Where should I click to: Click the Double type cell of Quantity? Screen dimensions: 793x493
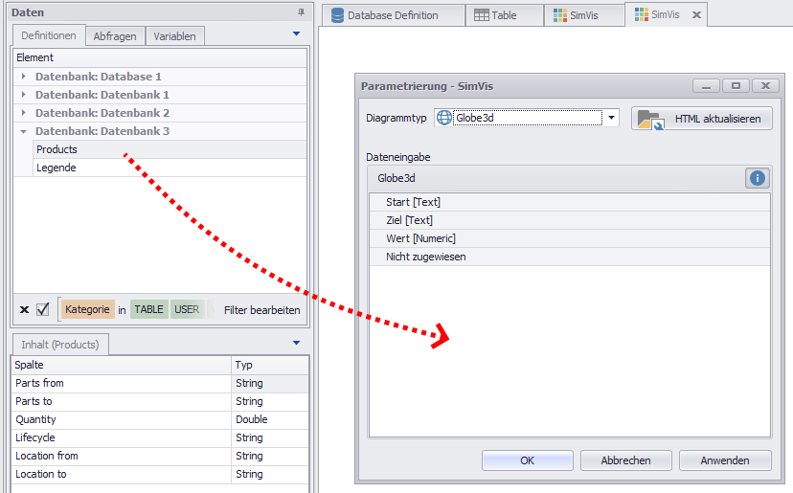coord(270,419)
